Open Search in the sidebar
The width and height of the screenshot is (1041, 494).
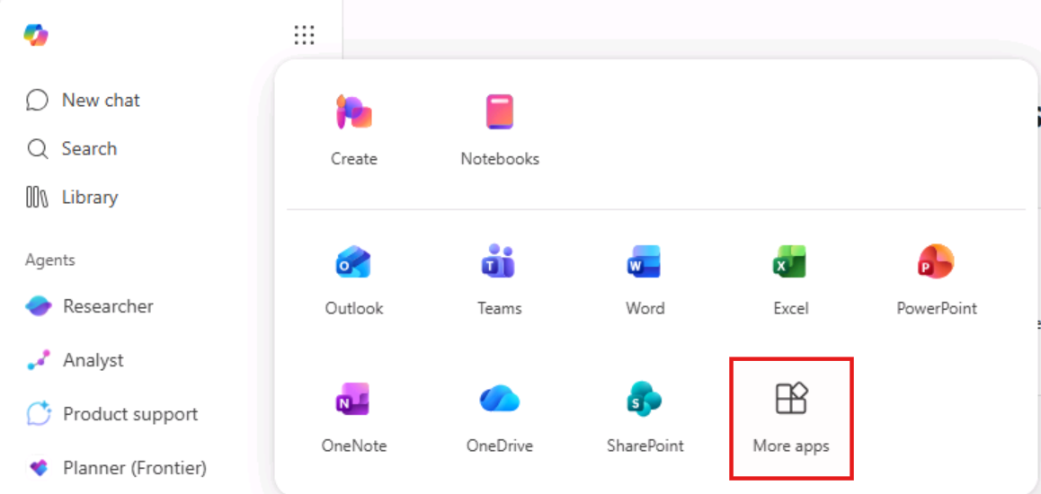point(72,148)
